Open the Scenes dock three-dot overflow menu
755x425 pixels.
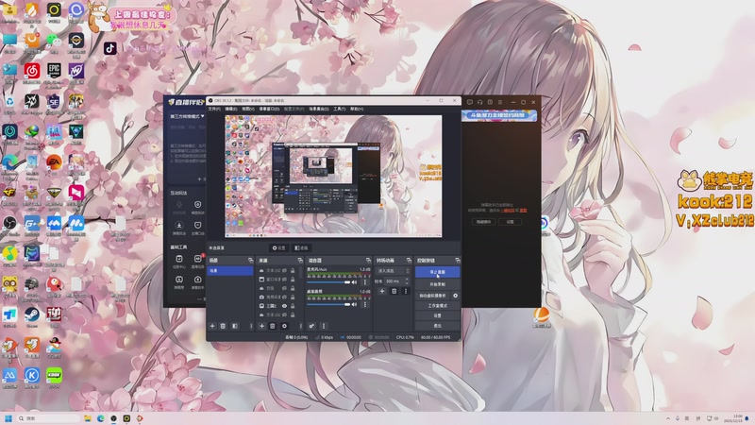click(x=251, y=326)
